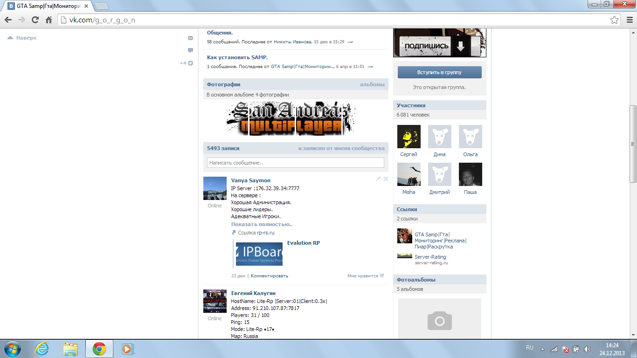
Task: Open Евгений Калугин's profile name
Action: coord(252,293)
